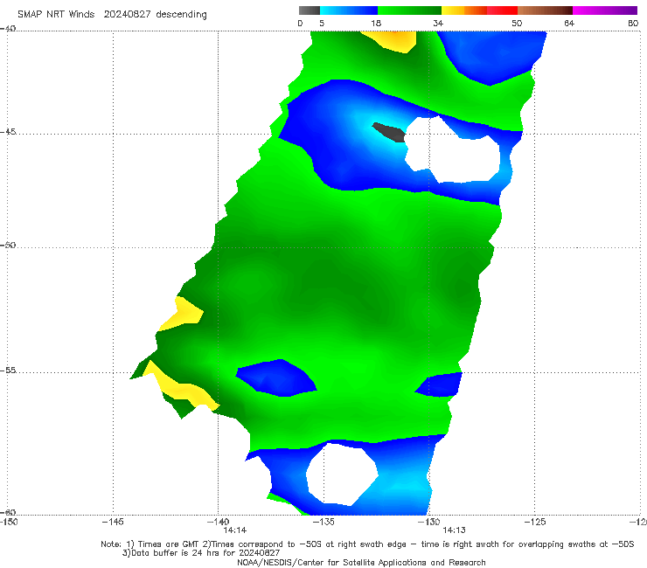Screen dimensions: 647x568
Task: Click the longitude label '-140'
Action: [218, 522]
